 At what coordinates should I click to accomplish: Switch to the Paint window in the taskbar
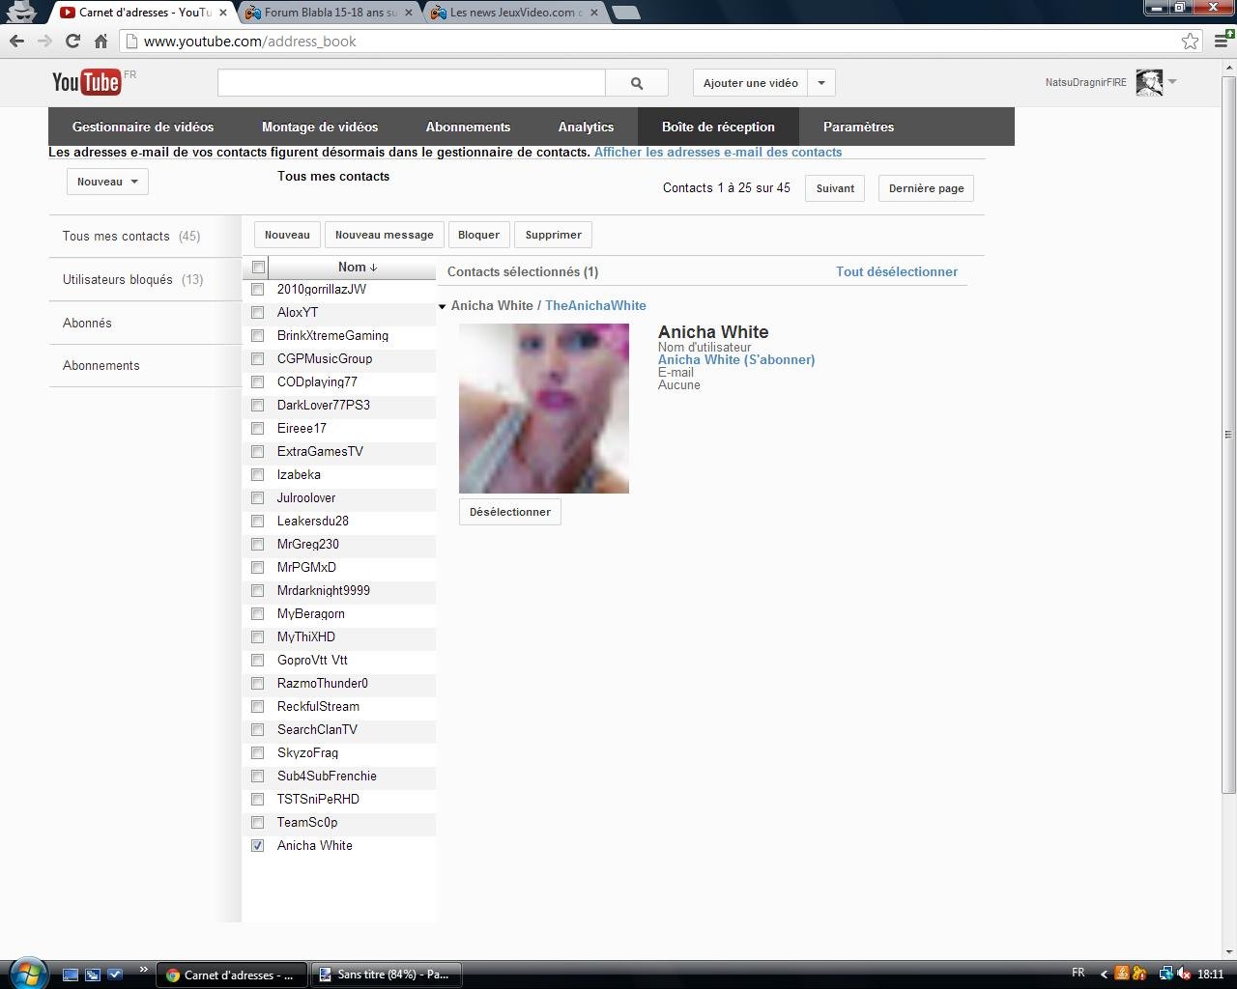click(388, 975)
